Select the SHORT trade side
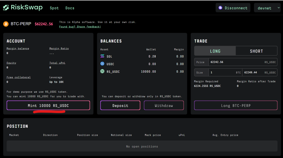 point(256,51)
